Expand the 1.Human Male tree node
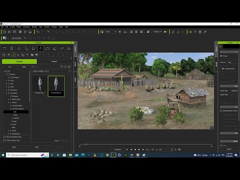The height and width of the screenshot is (180, 240). point(10,105)
